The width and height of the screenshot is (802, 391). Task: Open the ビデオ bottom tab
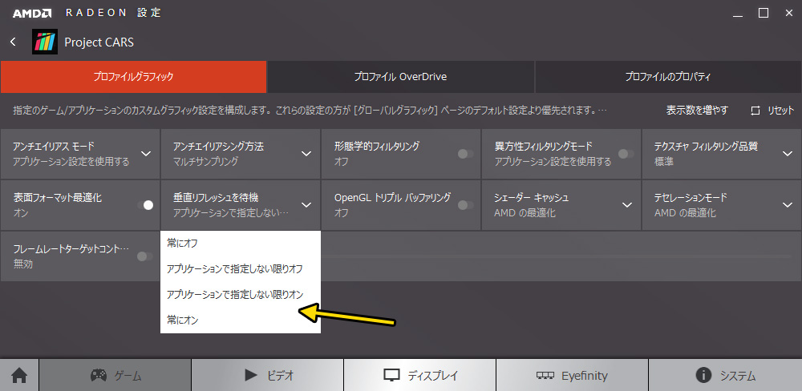(268, 376)
